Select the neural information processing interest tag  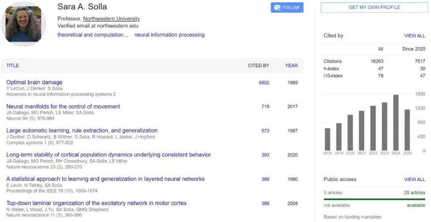click(x=169, y=35)
